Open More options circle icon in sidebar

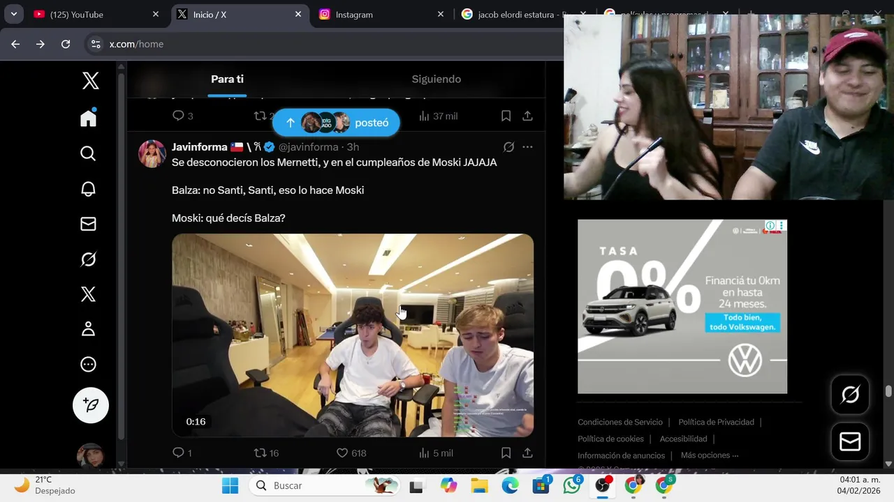click(x=88, y=364)
